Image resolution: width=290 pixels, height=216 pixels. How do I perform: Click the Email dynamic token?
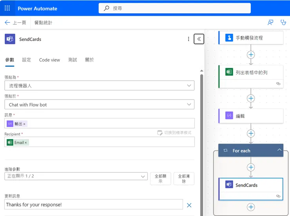pyautogui.click(x=18, y=142)
